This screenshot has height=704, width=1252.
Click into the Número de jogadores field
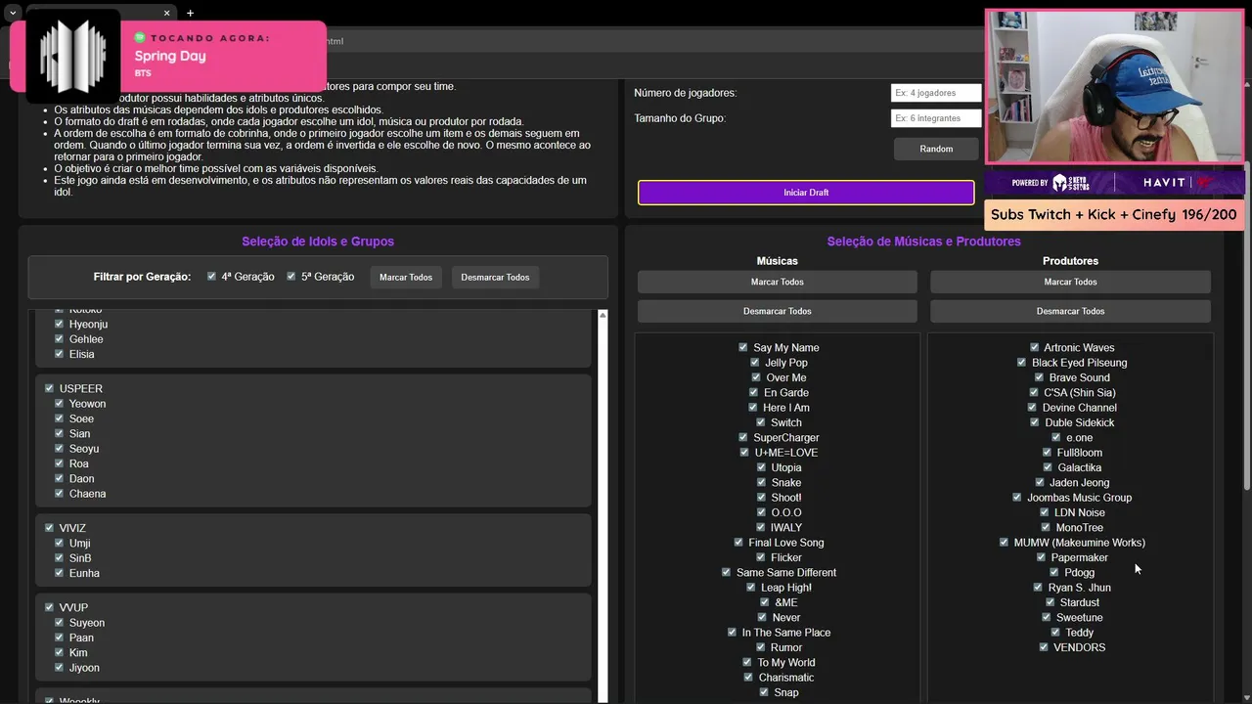936,93
